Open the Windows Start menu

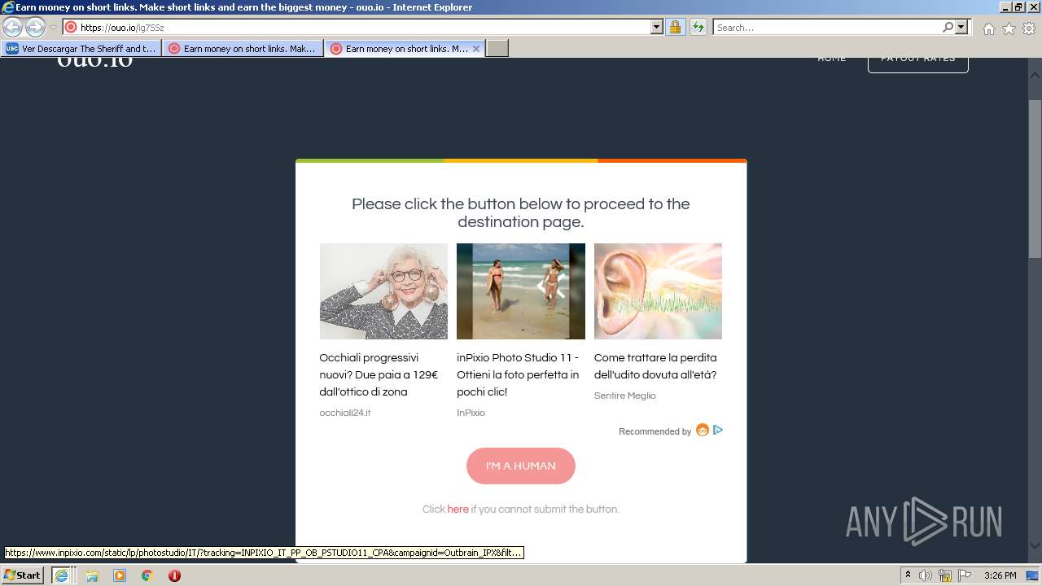pyautogui.click(x=22, y=575)
